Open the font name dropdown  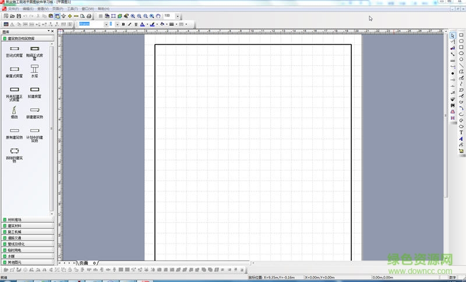pos(107,24)
